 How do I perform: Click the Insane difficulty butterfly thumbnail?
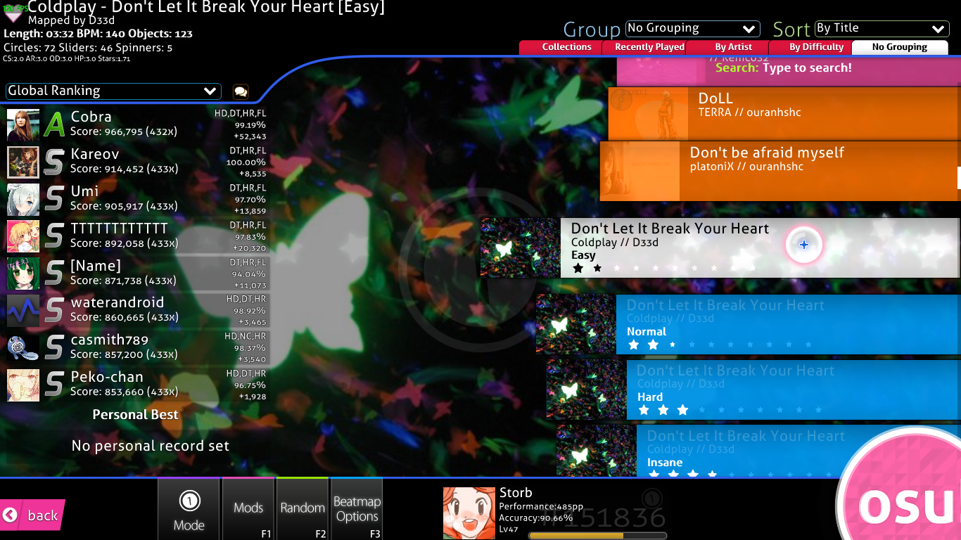click(x=597, y=451)
